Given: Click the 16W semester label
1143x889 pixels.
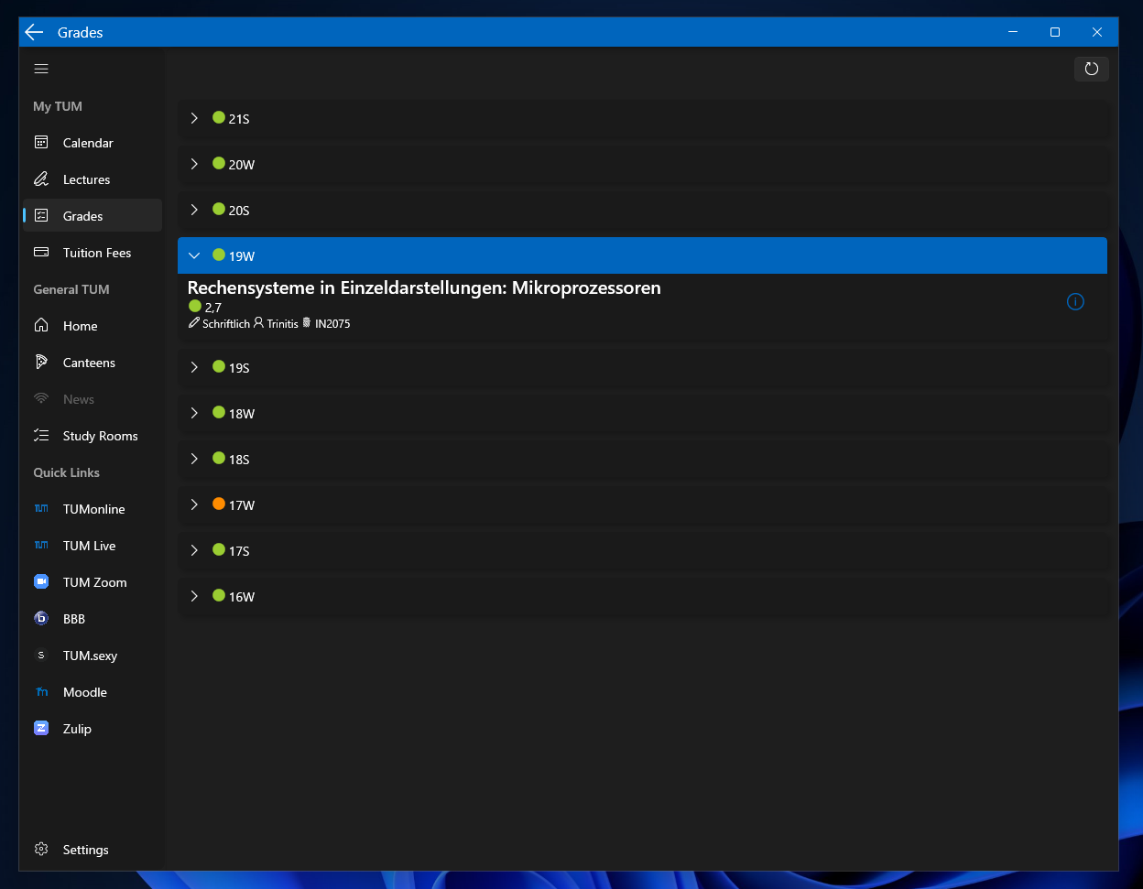Looking at the screenshot, I should click(242, 597).
